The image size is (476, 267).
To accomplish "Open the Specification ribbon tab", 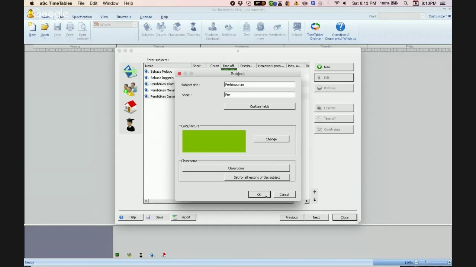I will [82, 17].
